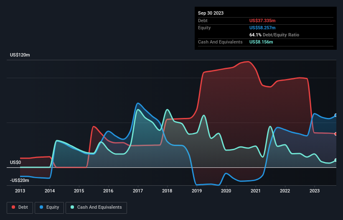Click the 2018 x-axis label
This screenshot has height=220, width=343.
167,191
